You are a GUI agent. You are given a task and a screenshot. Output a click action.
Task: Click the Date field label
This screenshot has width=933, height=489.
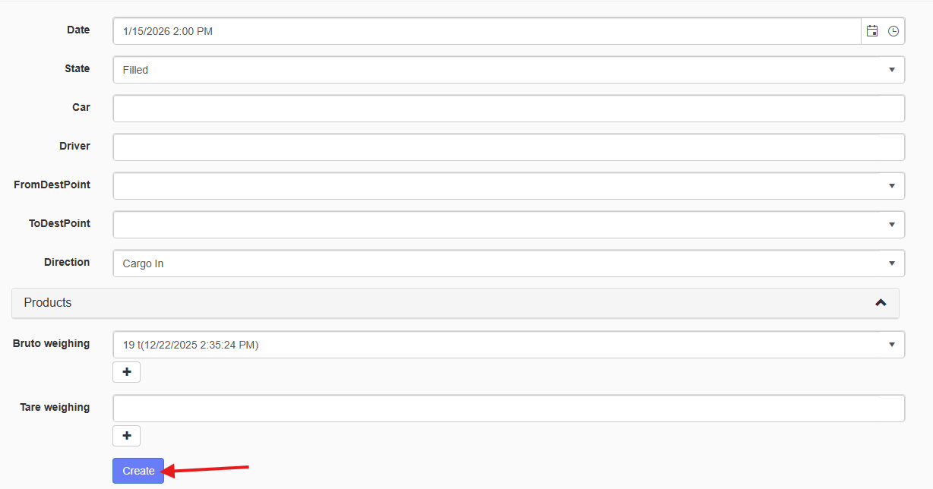(77, 30)
